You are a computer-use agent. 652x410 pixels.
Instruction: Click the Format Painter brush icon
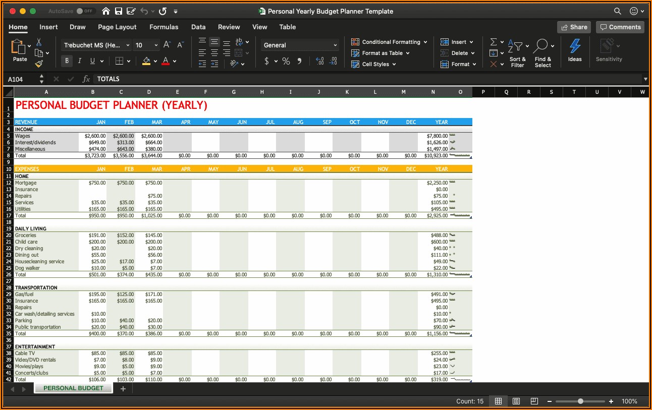click(39, 64)
